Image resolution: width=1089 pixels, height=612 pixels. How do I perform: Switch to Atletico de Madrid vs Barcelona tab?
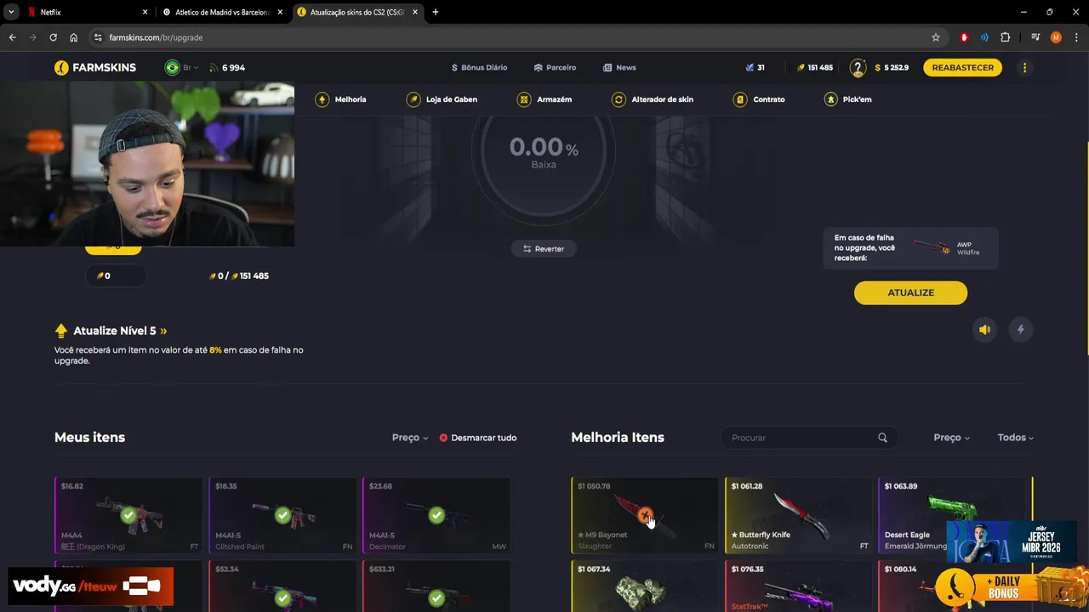(221, 12)
